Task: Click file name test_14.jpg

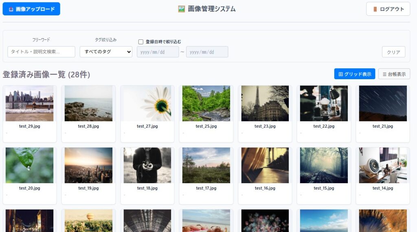Action: 383,188
